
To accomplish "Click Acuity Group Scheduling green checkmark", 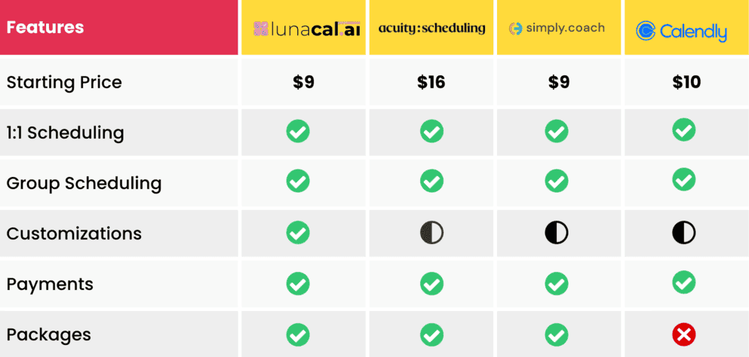I will coord(431,181).
